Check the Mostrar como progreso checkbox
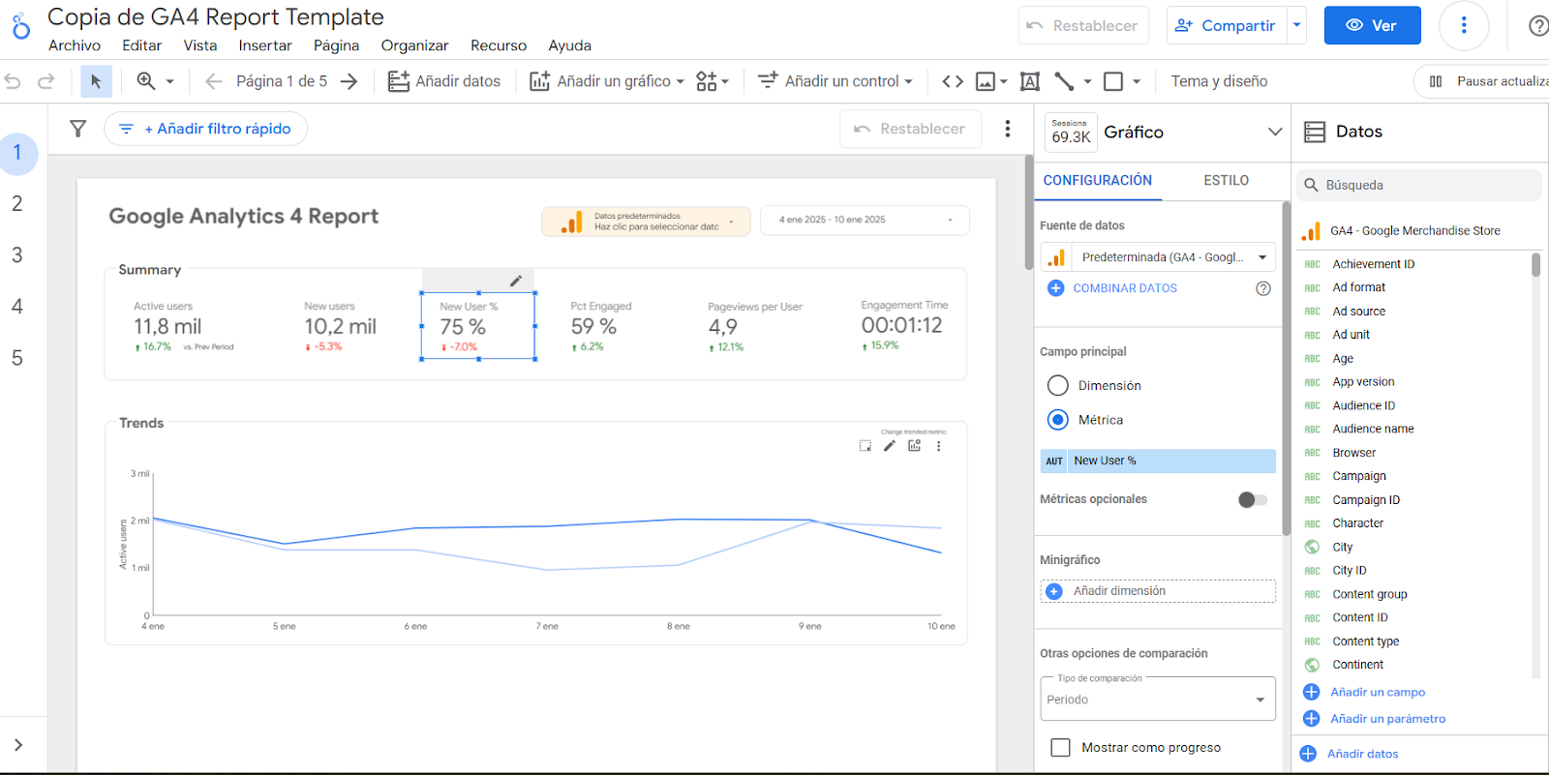 tap(1061, 747)
